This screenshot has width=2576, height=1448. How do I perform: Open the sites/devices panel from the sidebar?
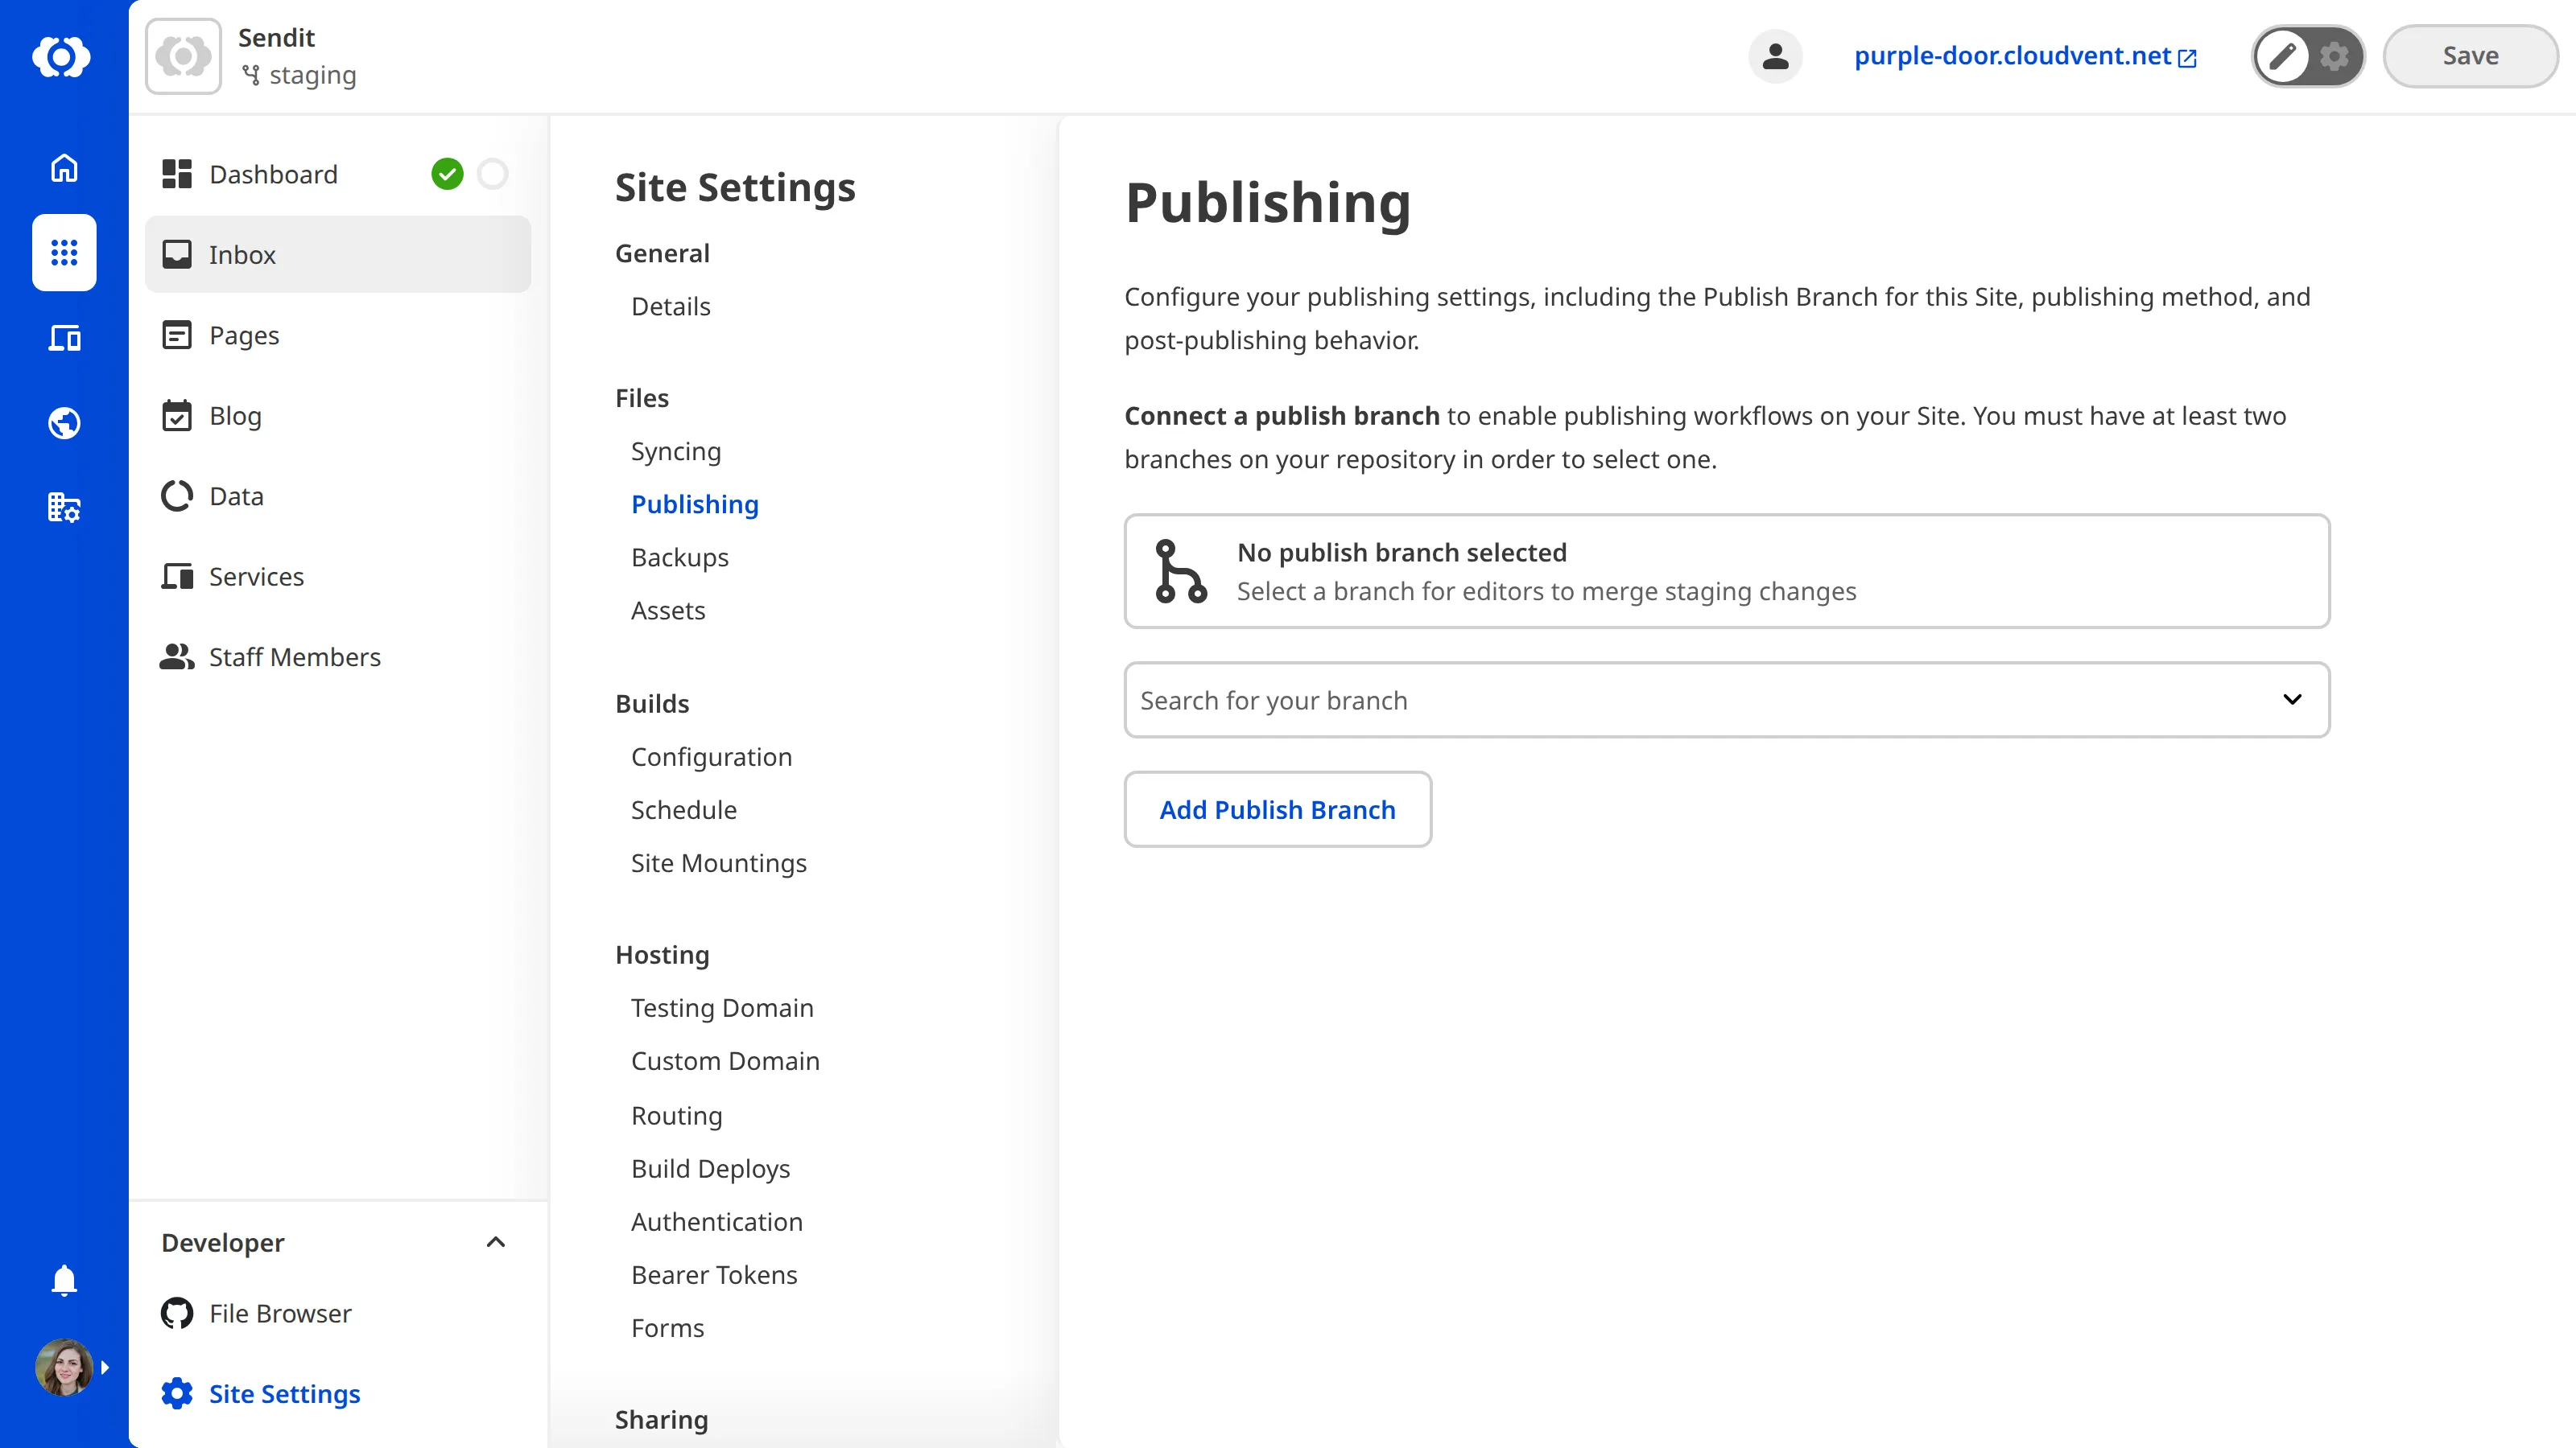tap(63, 338)
